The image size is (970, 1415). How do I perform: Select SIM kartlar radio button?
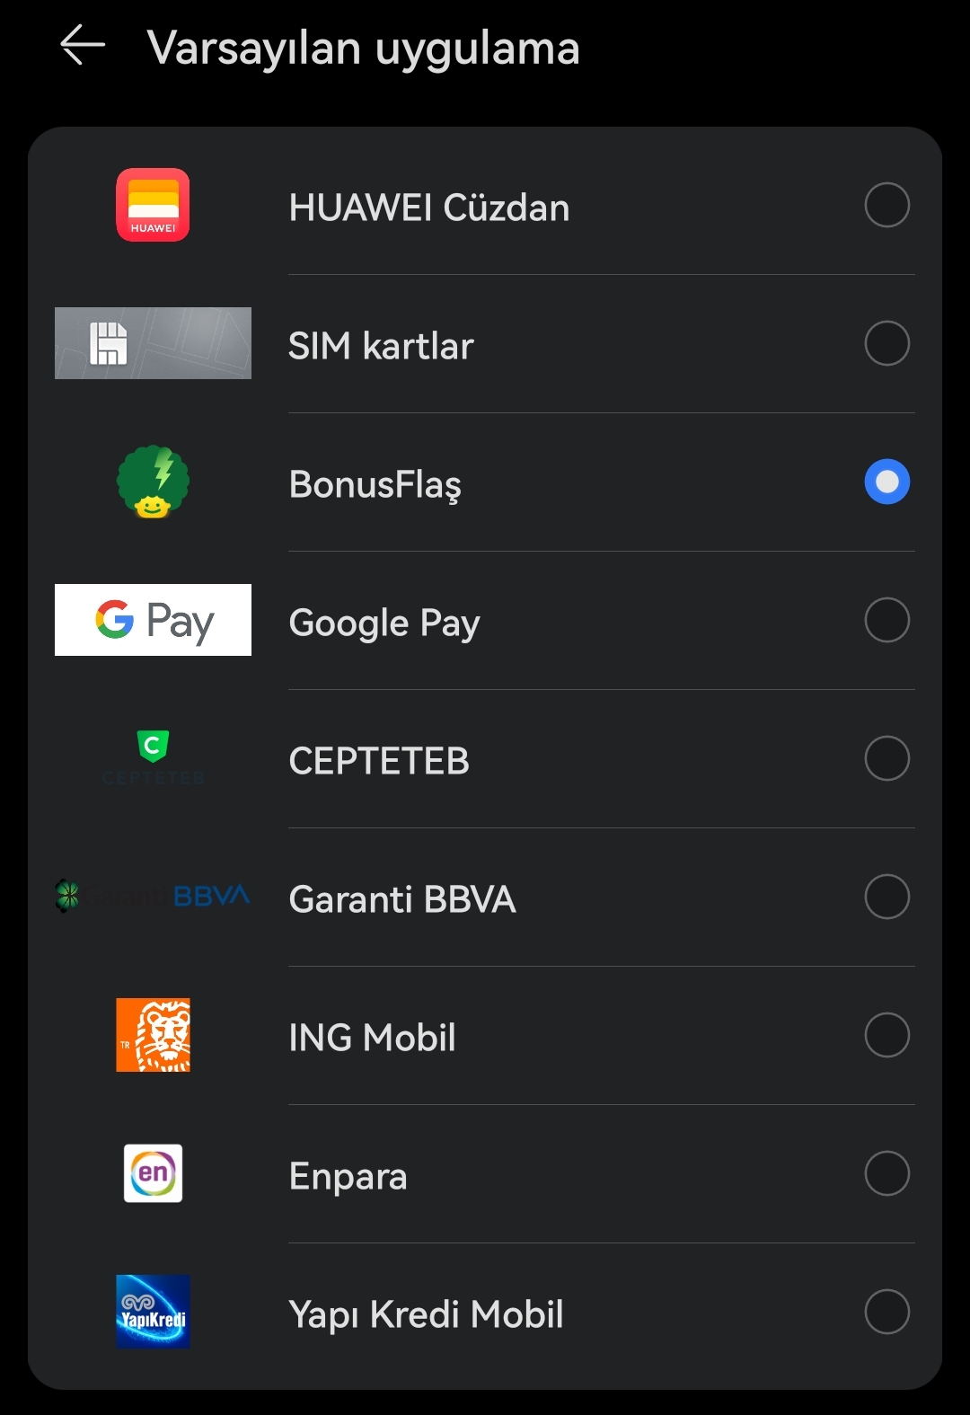coord(887,343)
